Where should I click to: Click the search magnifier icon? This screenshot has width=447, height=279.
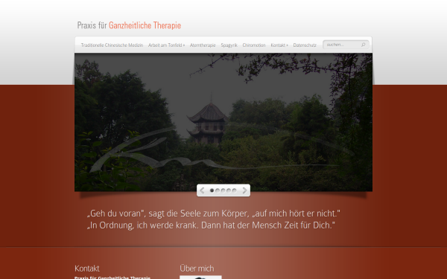(x=364, y=45)
